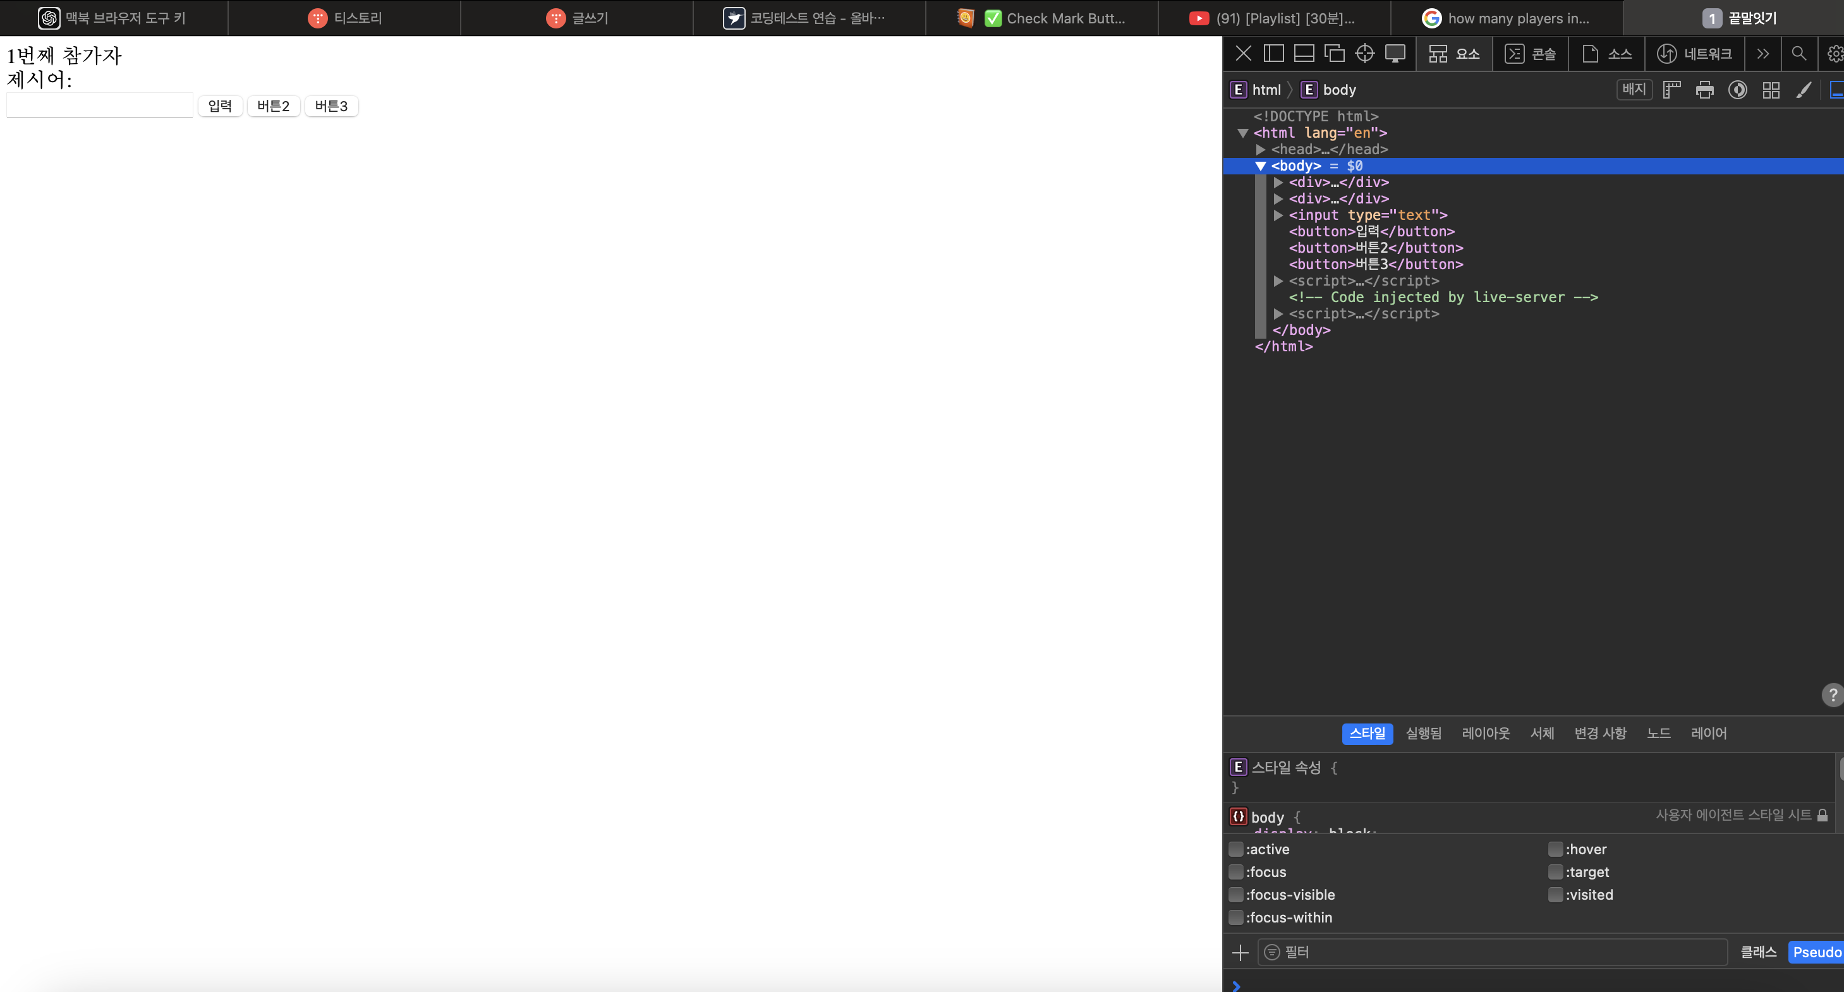Dock the inspector to the bottom
This screenshot has width=1844, height=992.
[x=1304, y=54]
